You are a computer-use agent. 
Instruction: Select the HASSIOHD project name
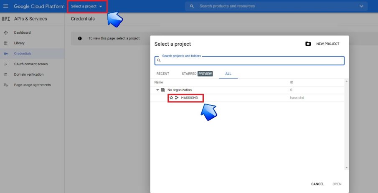pyautogui.click(x=190, y=98)
